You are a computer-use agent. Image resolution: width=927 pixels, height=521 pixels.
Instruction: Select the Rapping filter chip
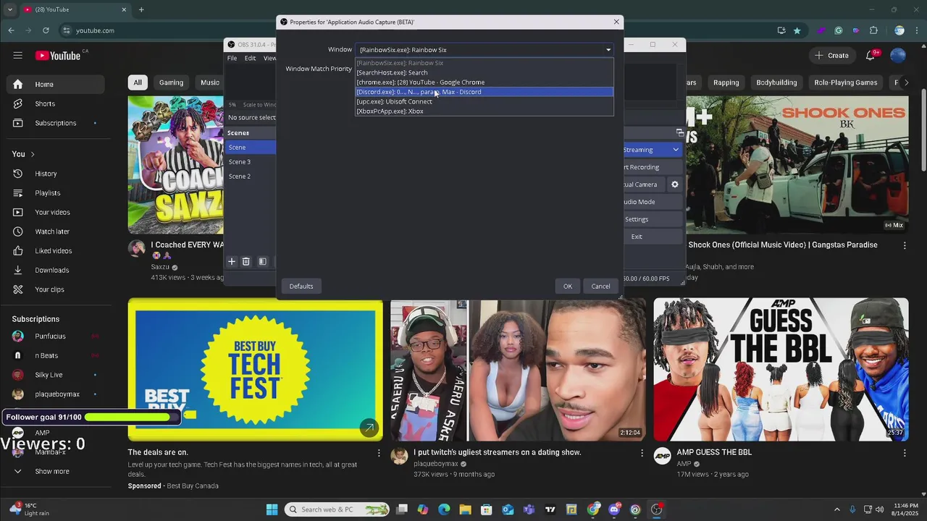point(726,82)
